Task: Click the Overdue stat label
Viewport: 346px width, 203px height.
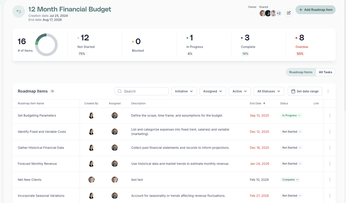Action: coord(302,47)
